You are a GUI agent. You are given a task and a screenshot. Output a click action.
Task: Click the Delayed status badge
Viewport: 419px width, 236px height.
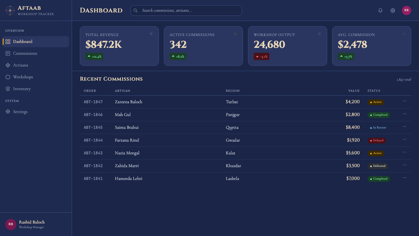[377, 140]
